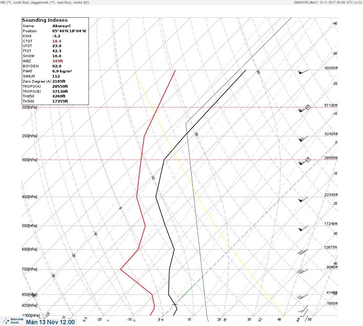Click the 12875ft altitude label
The image size is (363, 326).
click(x=330, y=247)
